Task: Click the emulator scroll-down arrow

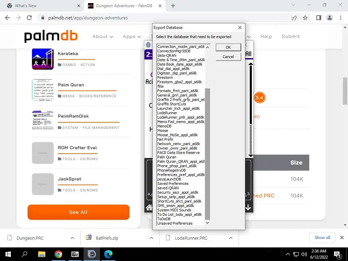Action: click(251, 156)
